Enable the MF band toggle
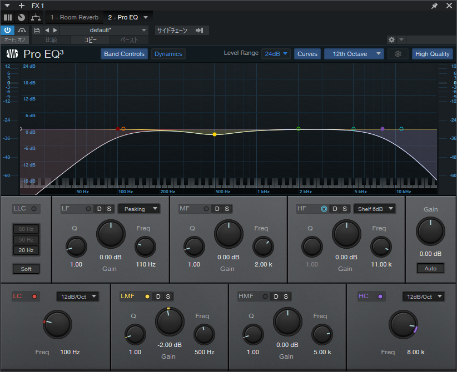 tap(206, 209)
